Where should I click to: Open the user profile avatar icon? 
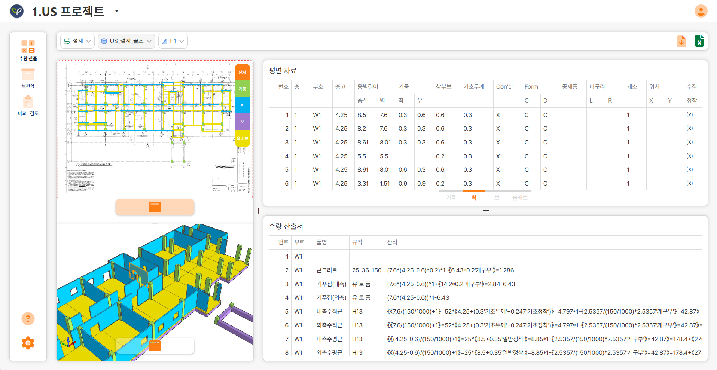[x=701, y=11]
